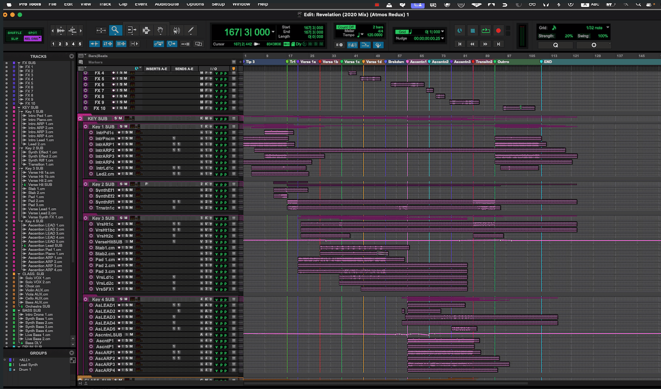The image size is (661, 389).
Task: Open the Options menu
Action: coord(195,5)
